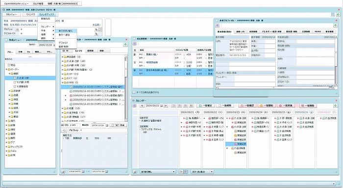343x188 pixels.
Task: Click the 一括解除 button
Action: pos(225,106)
